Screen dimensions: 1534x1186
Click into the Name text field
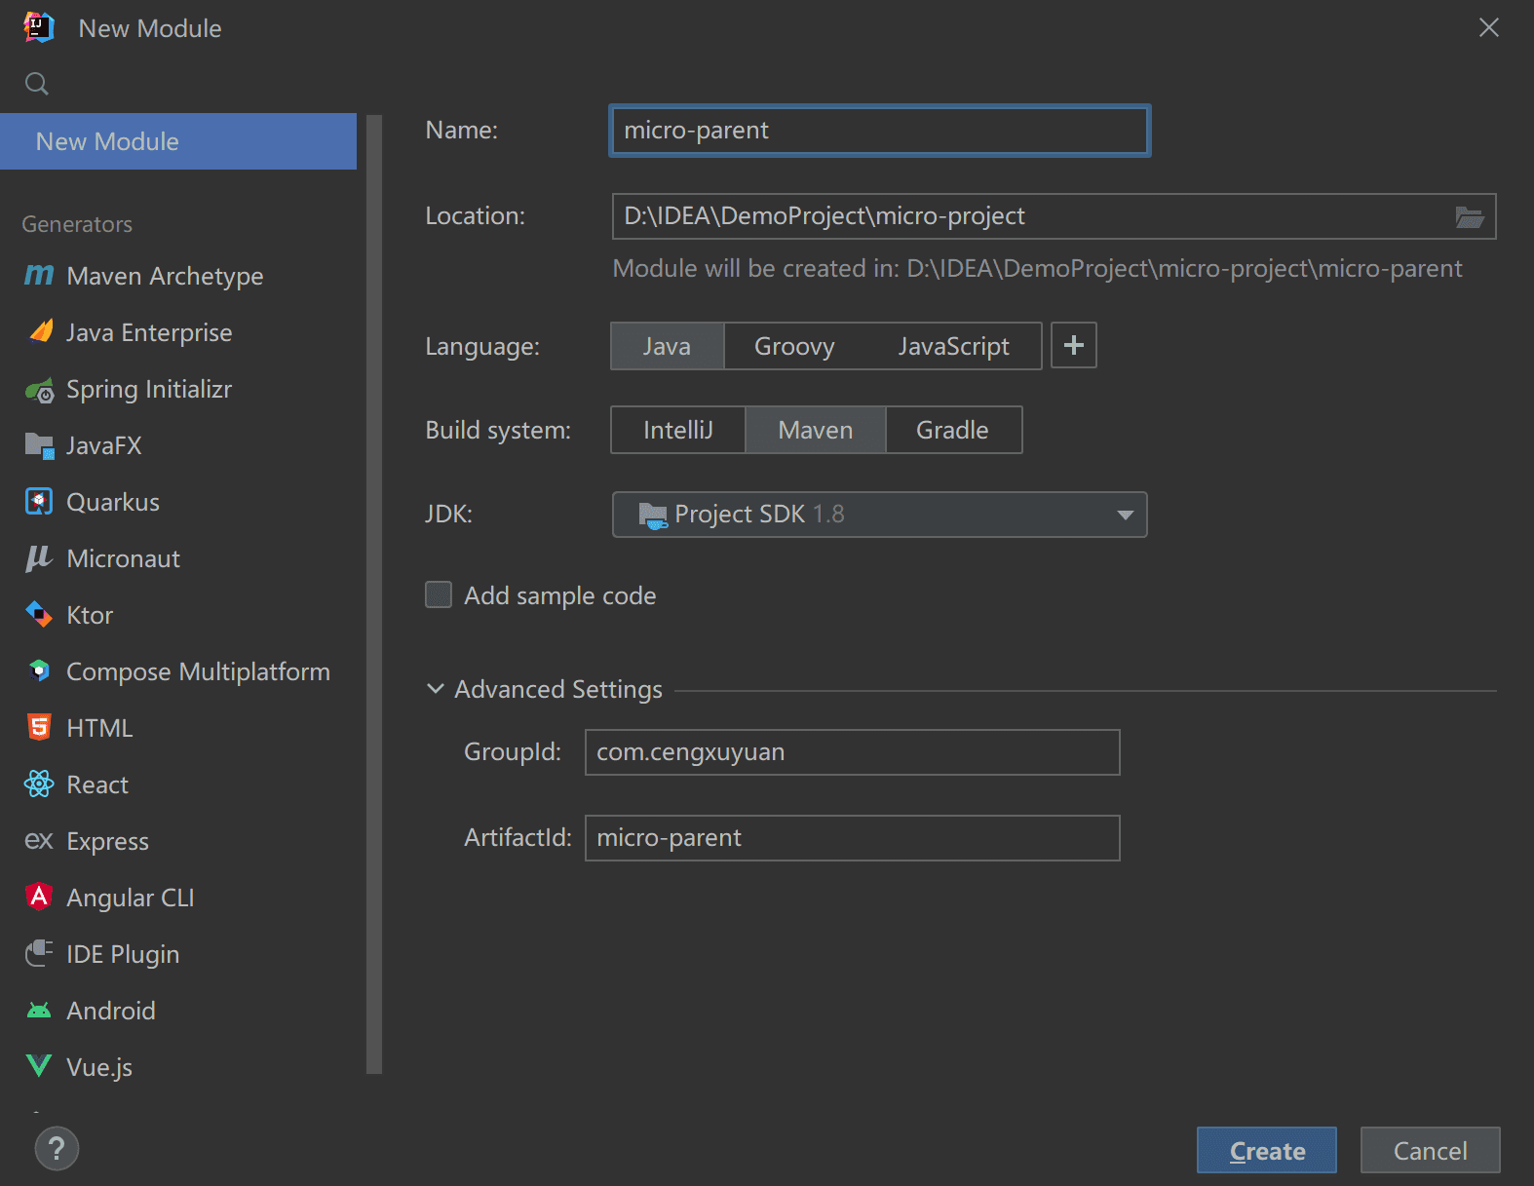879,131
